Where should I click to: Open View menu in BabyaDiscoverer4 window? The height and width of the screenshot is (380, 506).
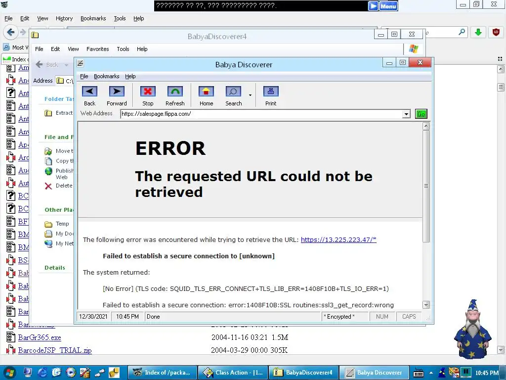tap(73, 49)
